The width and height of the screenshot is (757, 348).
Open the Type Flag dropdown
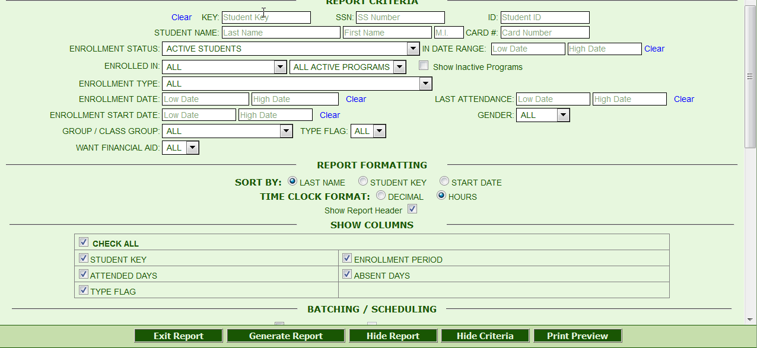(368, 131)
